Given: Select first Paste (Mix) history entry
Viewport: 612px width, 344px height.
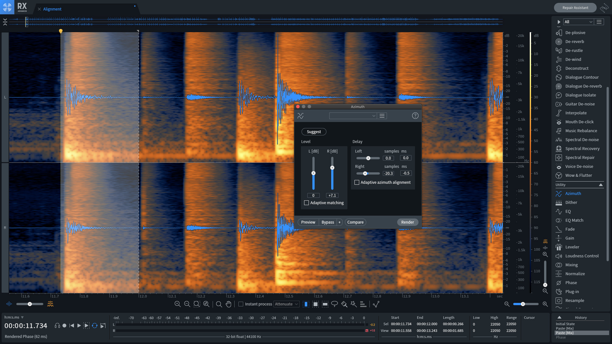Looking at the screenshot, I should 565,329.
